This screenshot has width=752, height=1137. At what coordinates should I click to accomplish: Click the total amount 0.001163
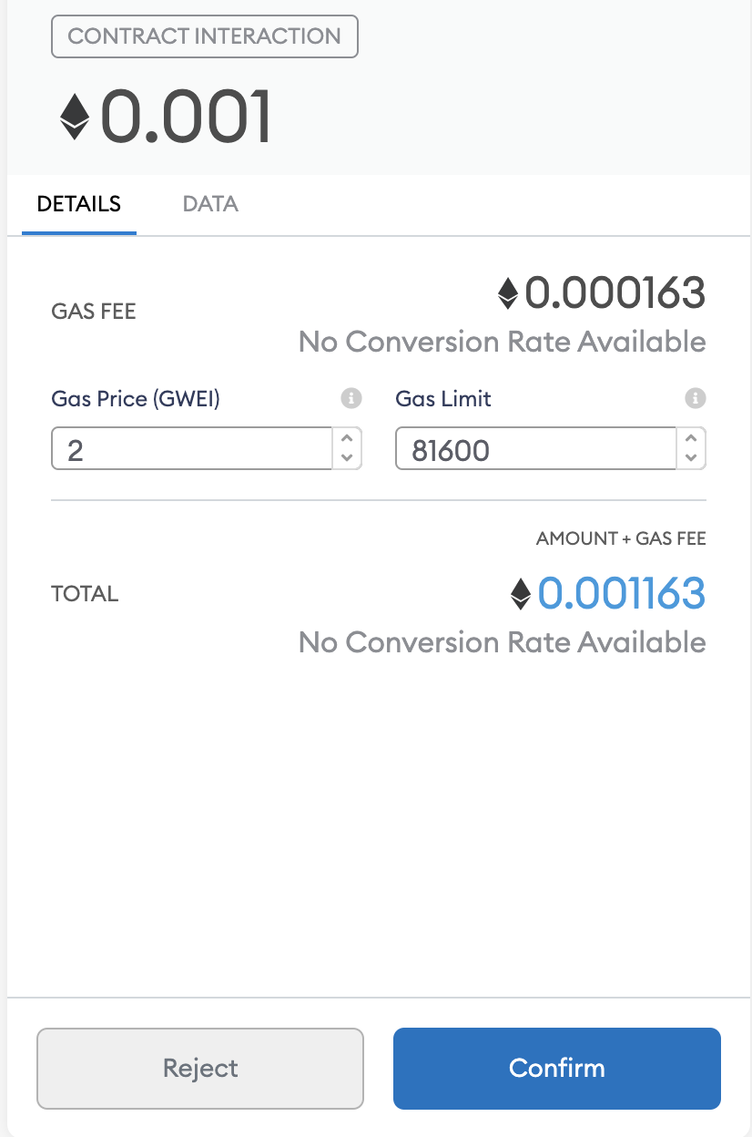(621, 594)
